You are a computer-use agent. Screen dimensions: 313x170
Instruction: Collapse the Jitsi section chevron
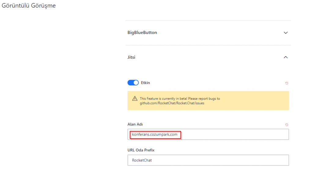(x=286, y=57)
